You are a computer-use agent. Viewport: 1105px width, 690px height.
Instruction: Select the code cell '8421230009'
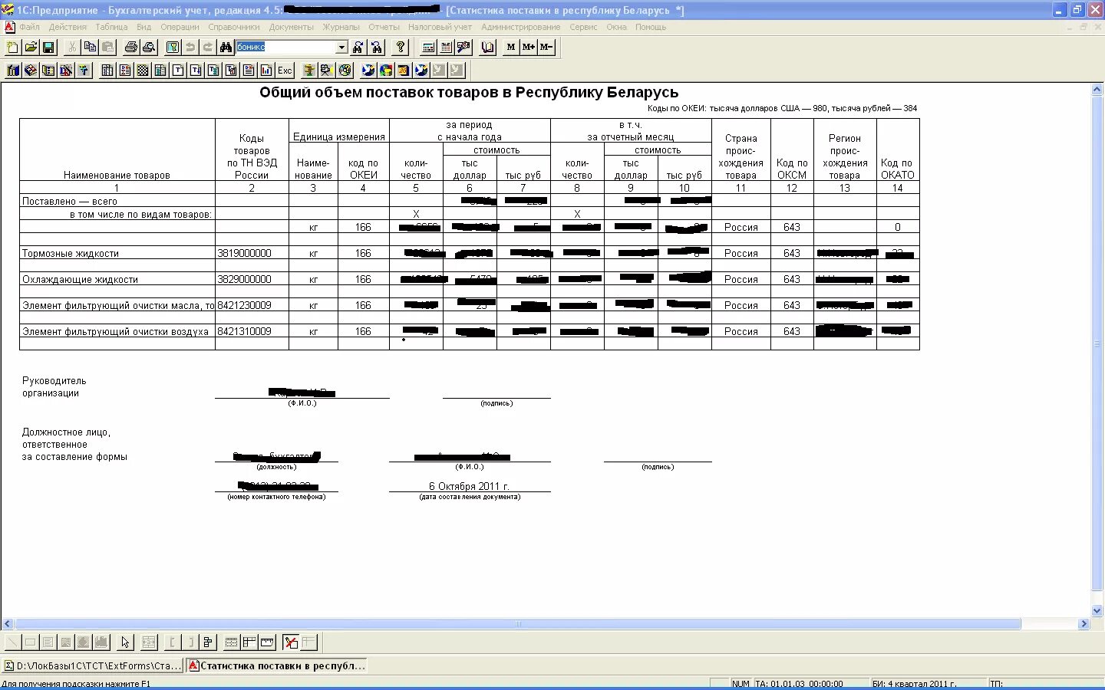[252, 305]
